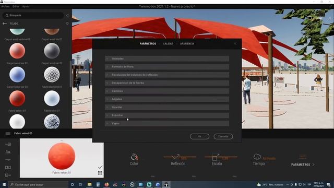Adjust the Escala slider
This screenshot has width=334, height=188.
(x=221, y=157)
